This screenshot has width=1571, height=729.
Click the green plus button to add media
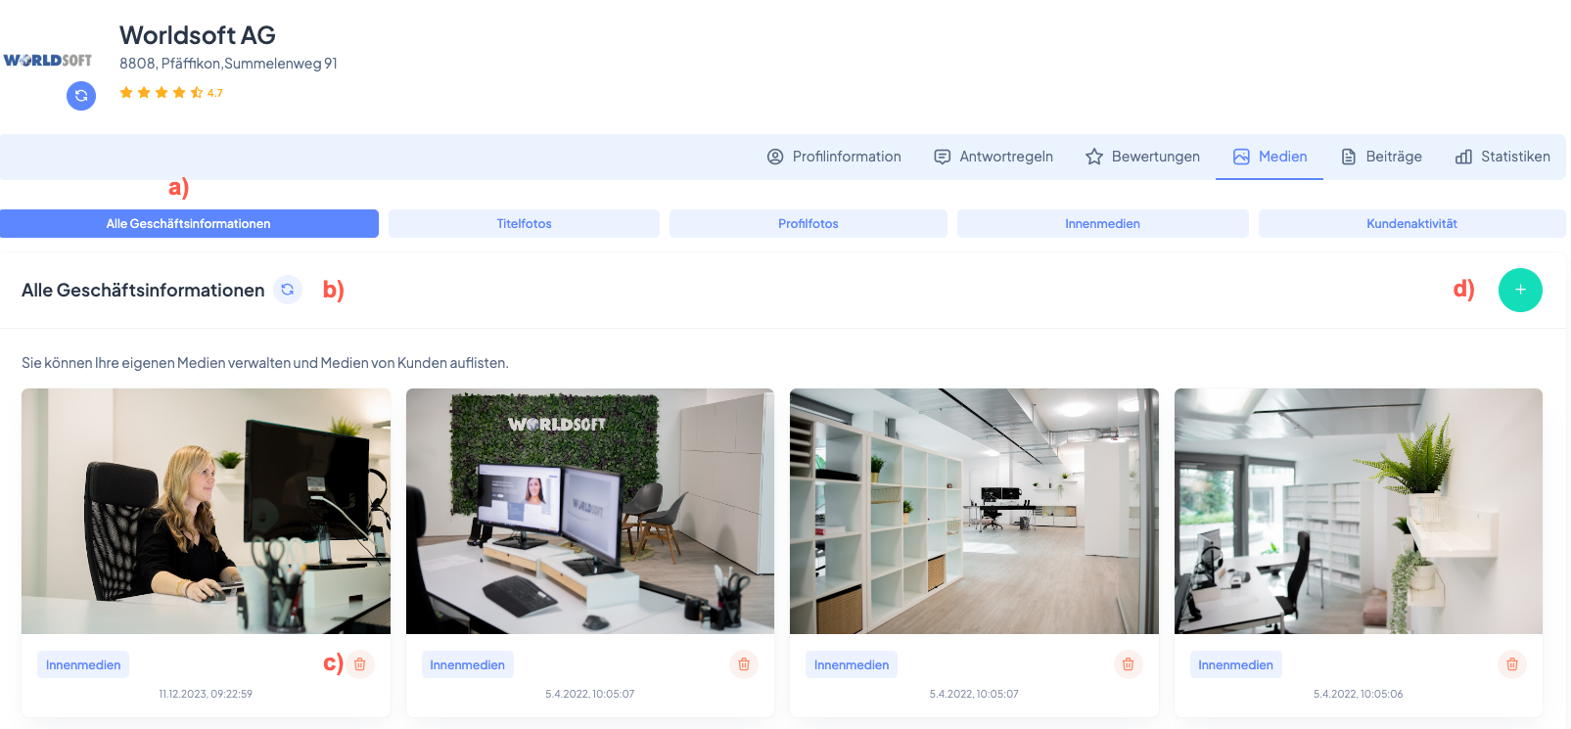point(1519,290)
